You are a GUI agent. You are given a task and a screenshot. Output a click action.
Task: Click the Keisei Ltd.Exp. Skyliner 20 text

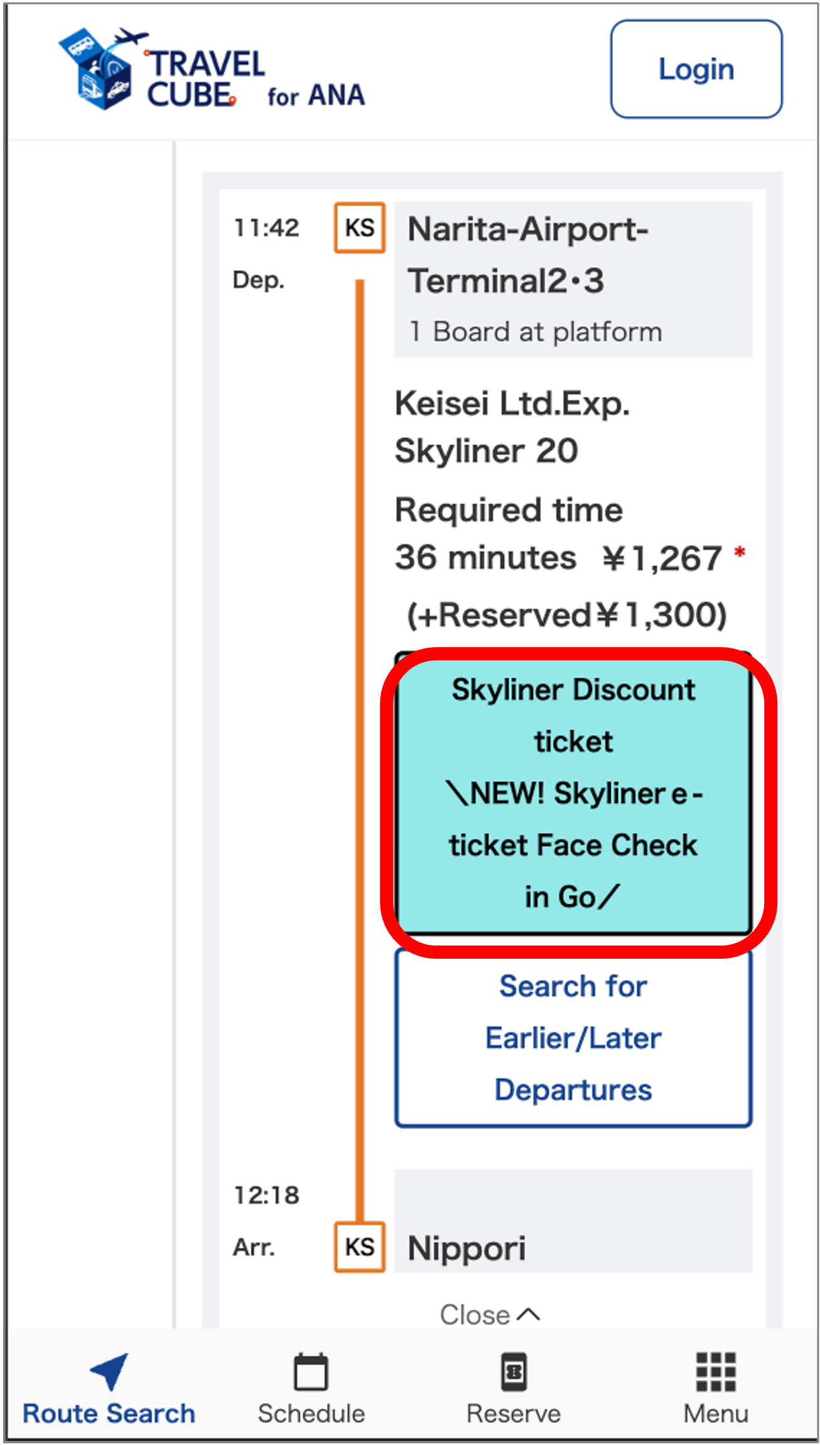(x=512, y=427)
